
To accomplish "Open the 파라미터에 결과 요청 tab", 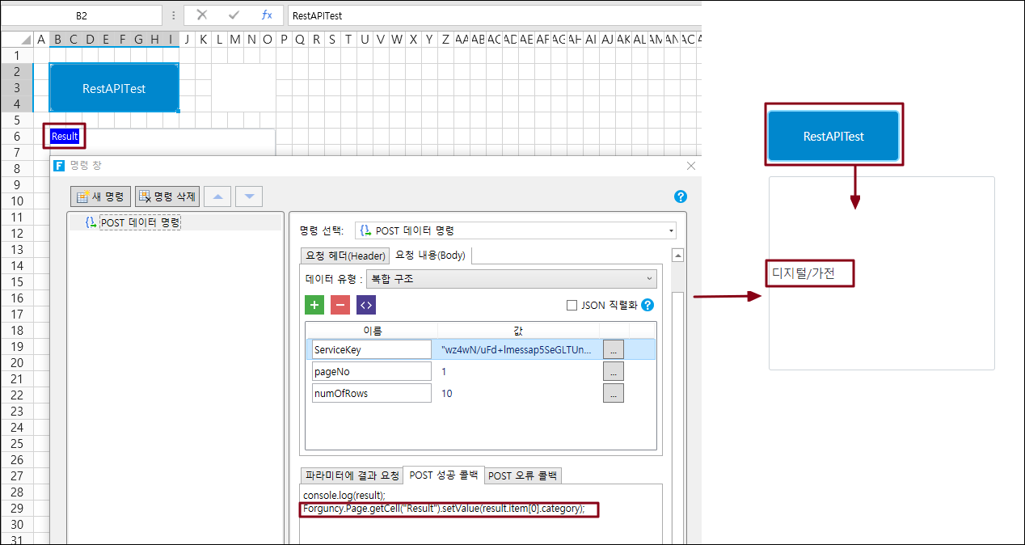I will click(x=351, y=475).
